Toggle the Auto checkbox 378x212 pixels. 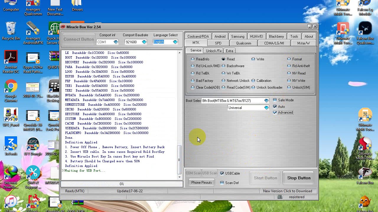pyautogui.click(x=275, y=107)
